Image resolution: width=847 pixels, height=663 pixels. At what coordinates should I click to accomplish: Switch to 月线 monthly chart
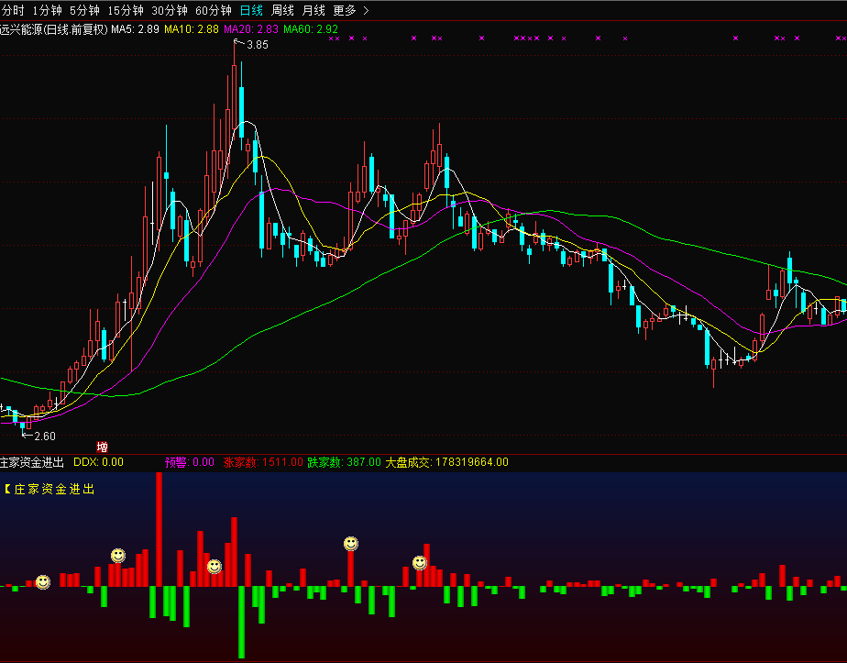313,10
